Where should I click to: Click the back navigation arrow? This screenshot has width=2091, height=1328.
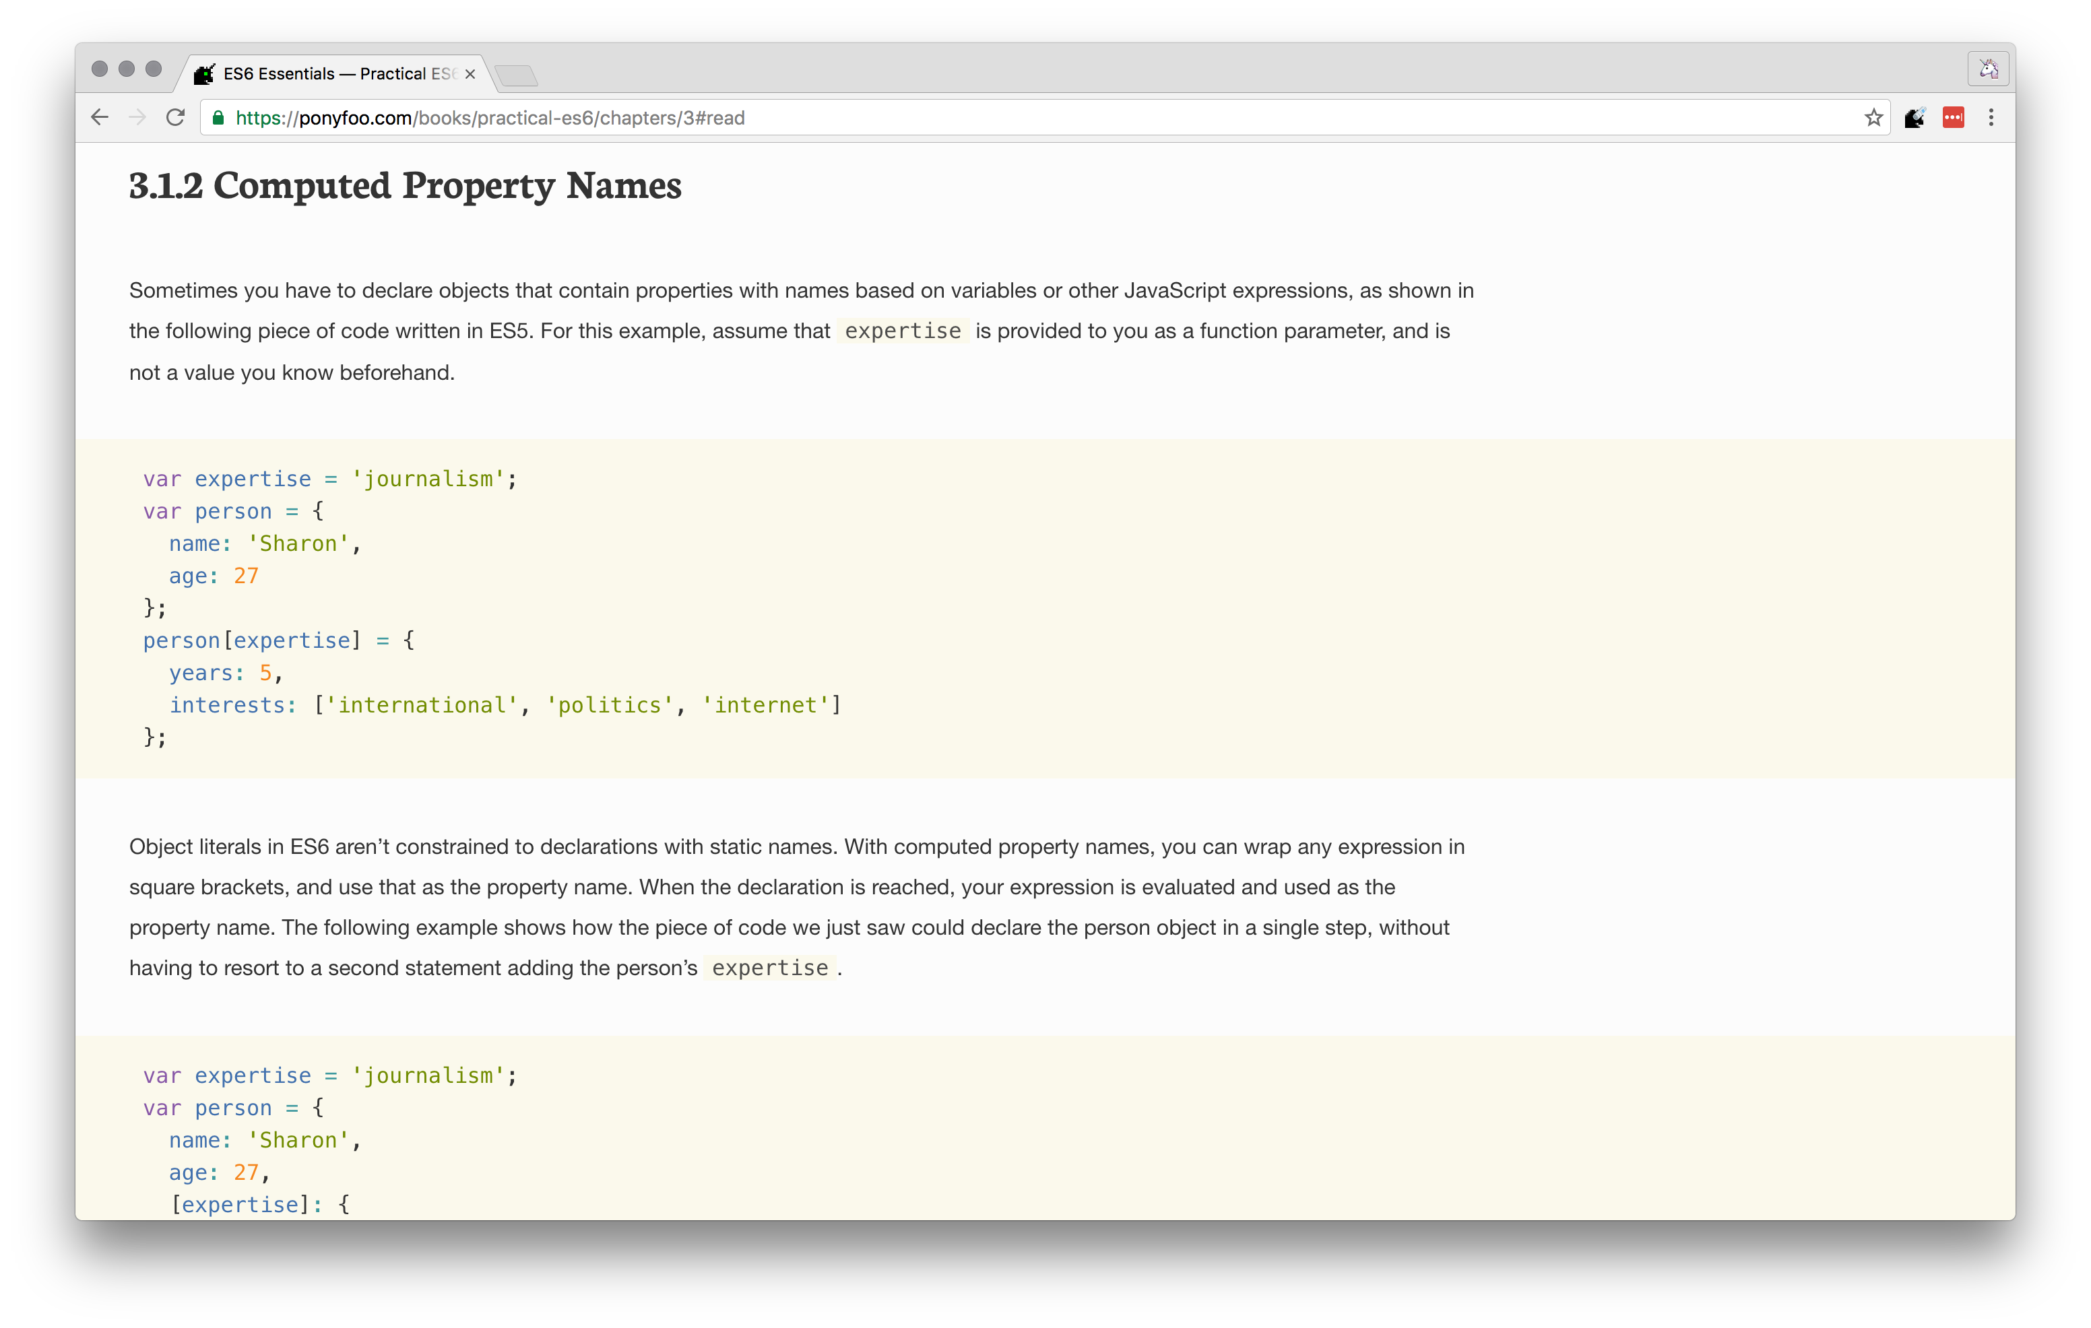(x=100, y=117)
